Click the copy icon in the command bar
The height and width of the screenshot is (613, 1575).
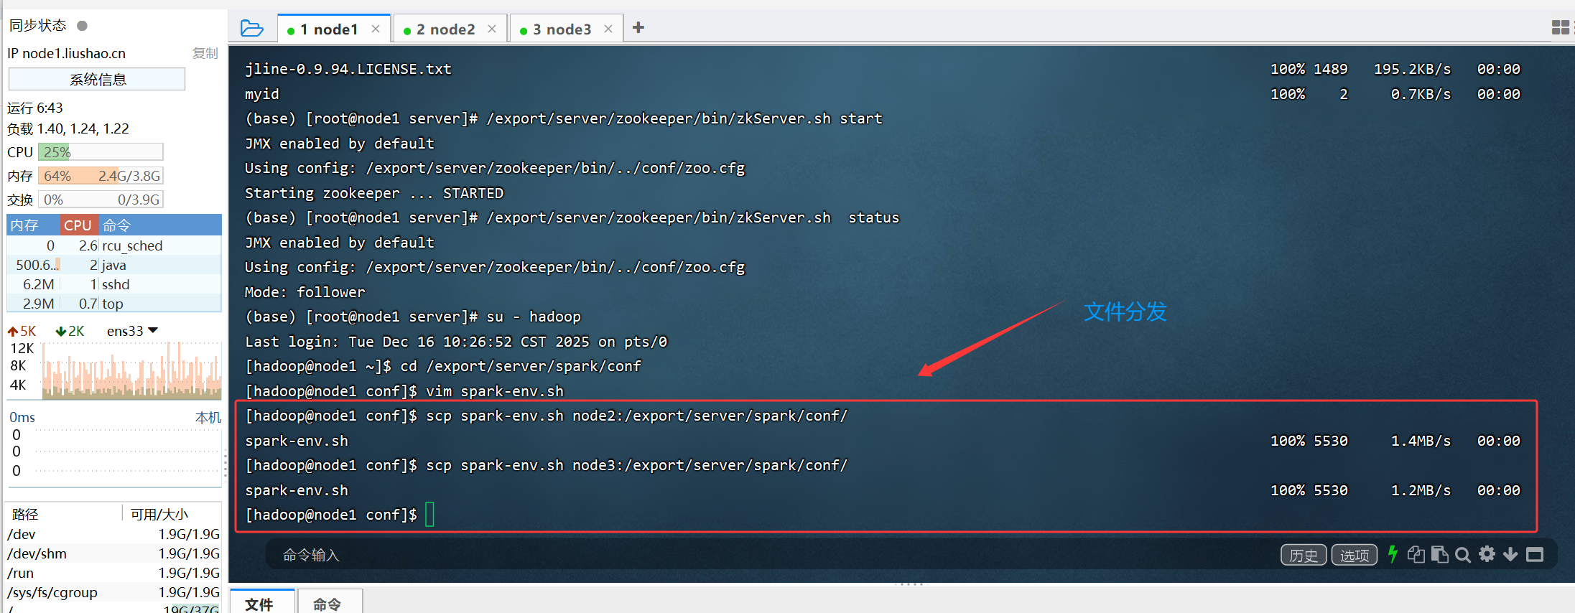(x=1416, y=554)
